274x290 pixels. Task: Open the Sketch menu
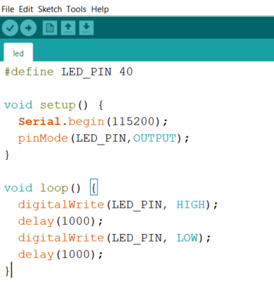(50, 9)
